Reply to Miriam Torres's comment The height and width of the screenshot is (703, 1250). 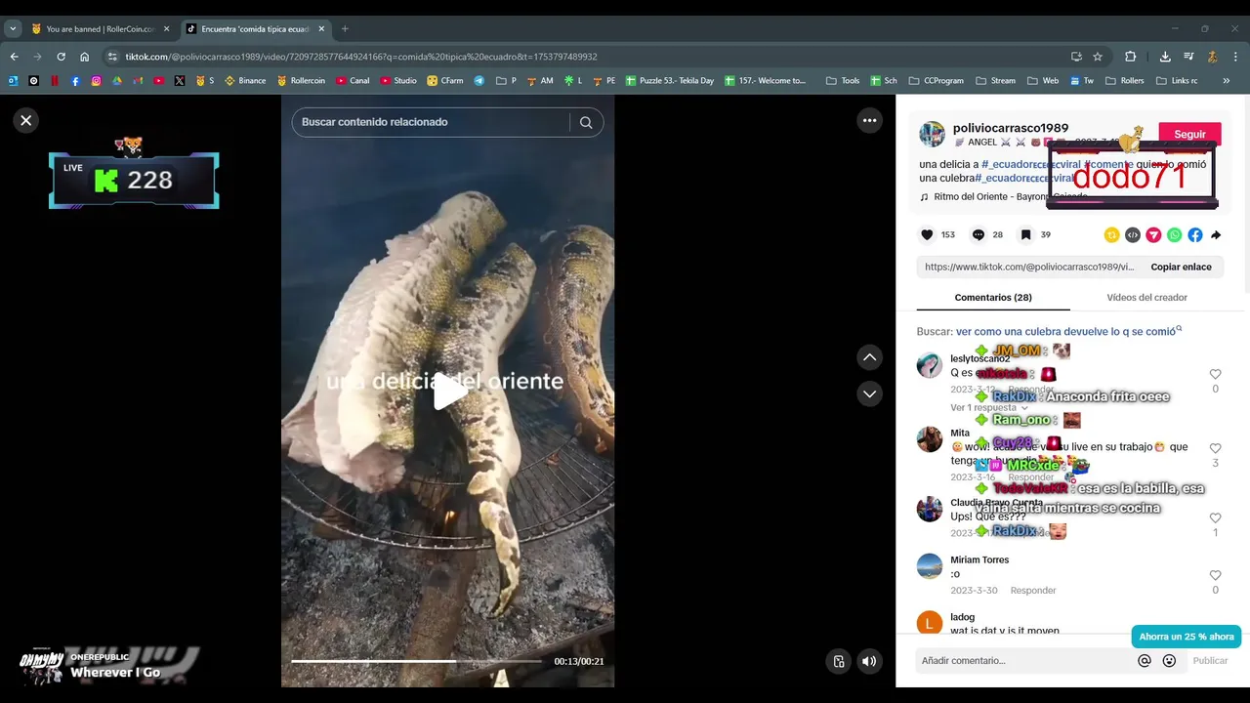click(x=1033, y=590)
